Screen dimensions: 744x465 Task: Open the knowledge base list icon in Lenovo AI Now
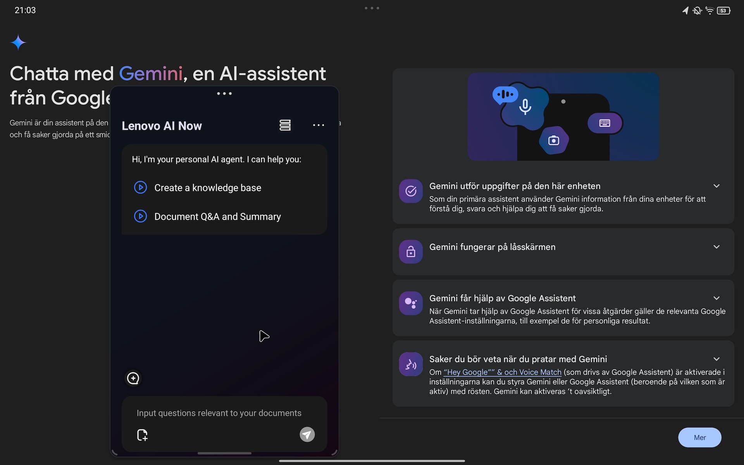coord(285,125)
